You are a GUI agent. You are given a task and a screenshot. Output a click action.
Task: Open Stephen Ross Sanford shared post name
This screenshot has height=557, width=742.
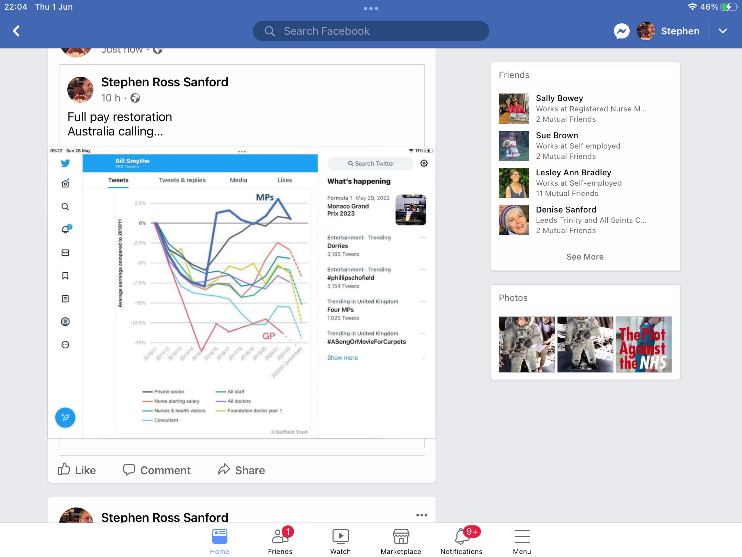165,82
